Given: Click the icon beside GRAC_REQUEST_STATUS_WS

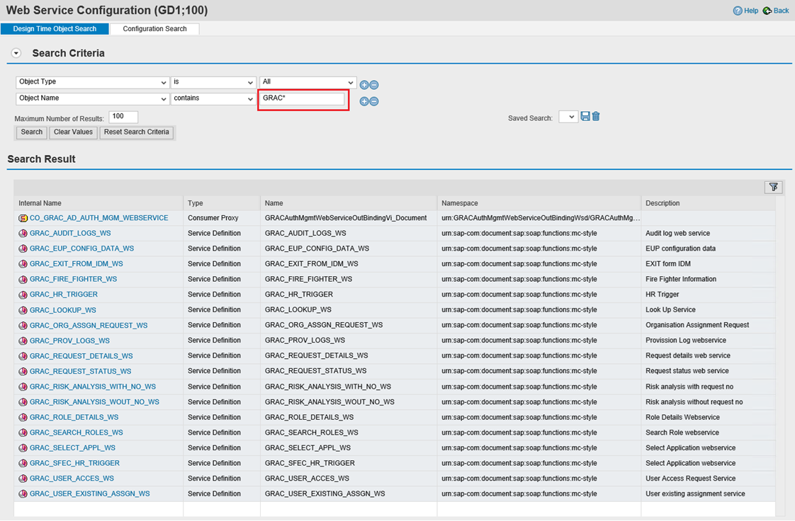Looking at the screenshot, I should pos(23,372).
